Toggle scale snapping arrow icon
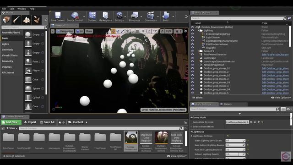 162,31
